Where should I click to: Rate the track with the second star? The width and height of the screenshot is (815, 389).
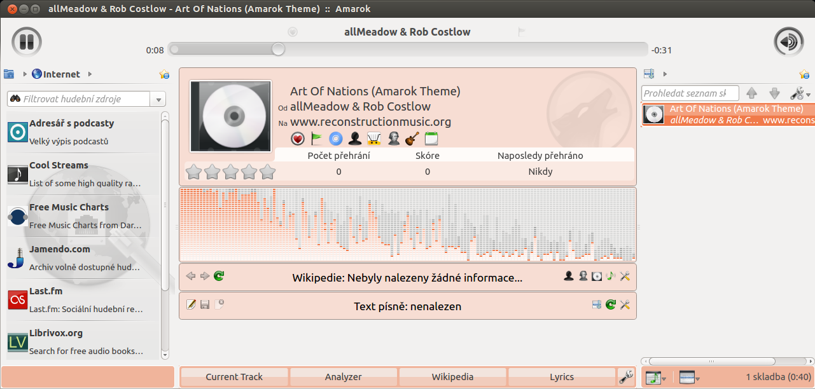[x=212, y=172]
